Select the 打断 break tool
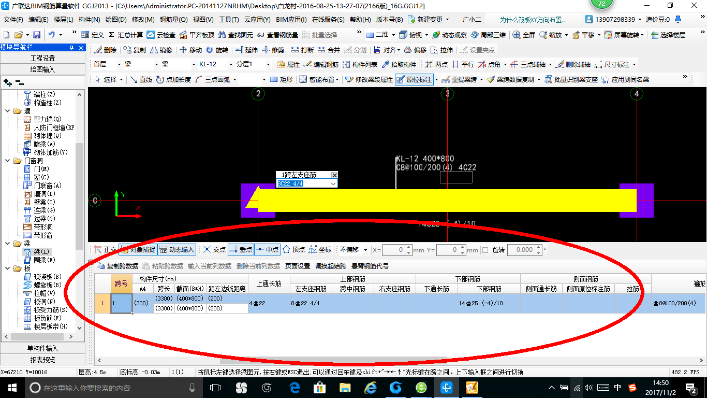 point(302,50)
